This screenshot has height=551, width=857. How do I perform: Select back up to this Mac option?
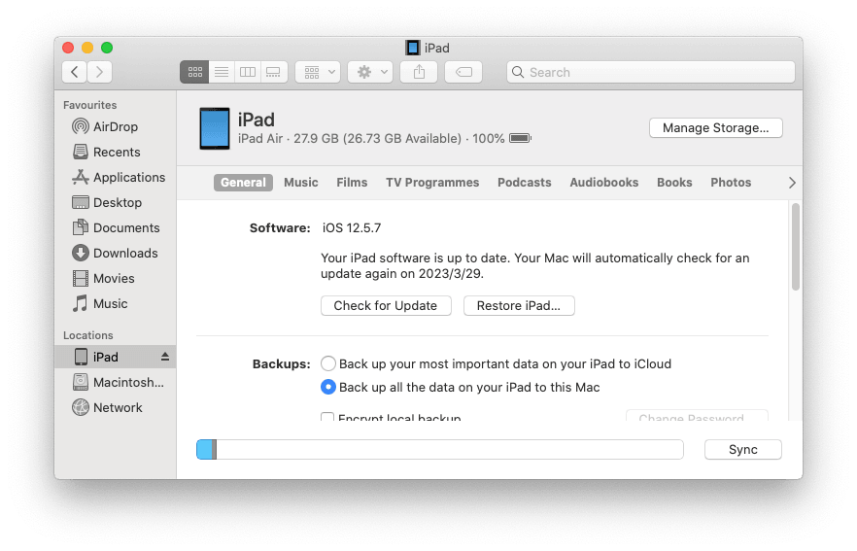[328, 387]
